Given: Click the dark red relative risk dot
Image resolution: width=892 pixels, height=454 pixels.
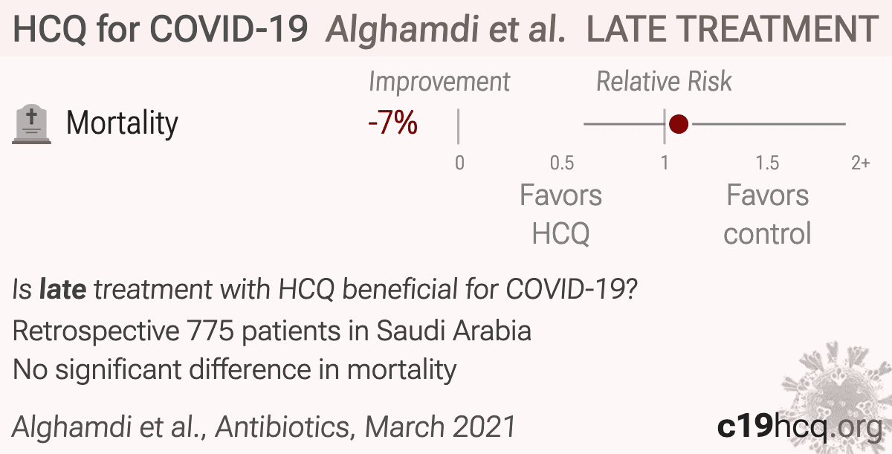Looking at the screenshot, I should pyautogui.click(x=678, y=124).
